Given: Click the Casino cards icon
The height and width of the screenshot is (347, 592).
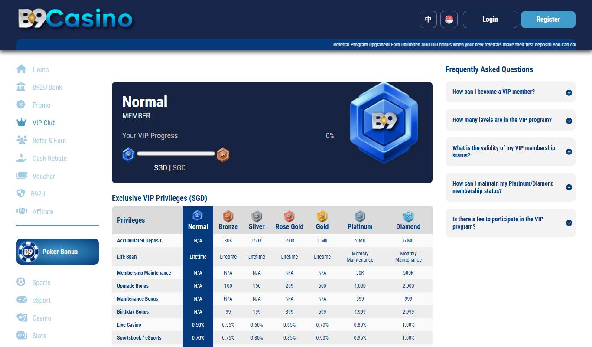Looking at the screenshot, I should [22, 318].
